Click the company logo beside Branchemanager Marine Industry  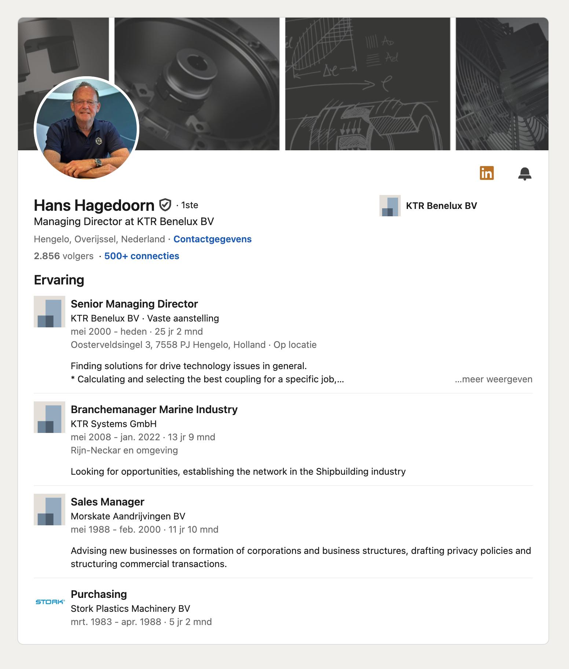click(49, 417)
